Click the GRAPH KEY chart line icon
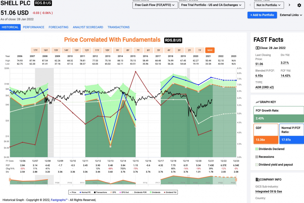Image resolution: width=304 pixels, height=203 pixels. click(257, 102)
